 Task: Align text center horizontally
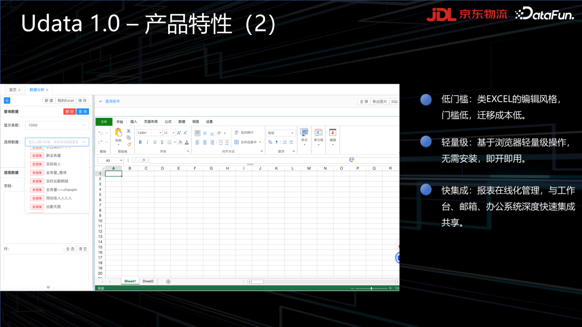[205, 142]
